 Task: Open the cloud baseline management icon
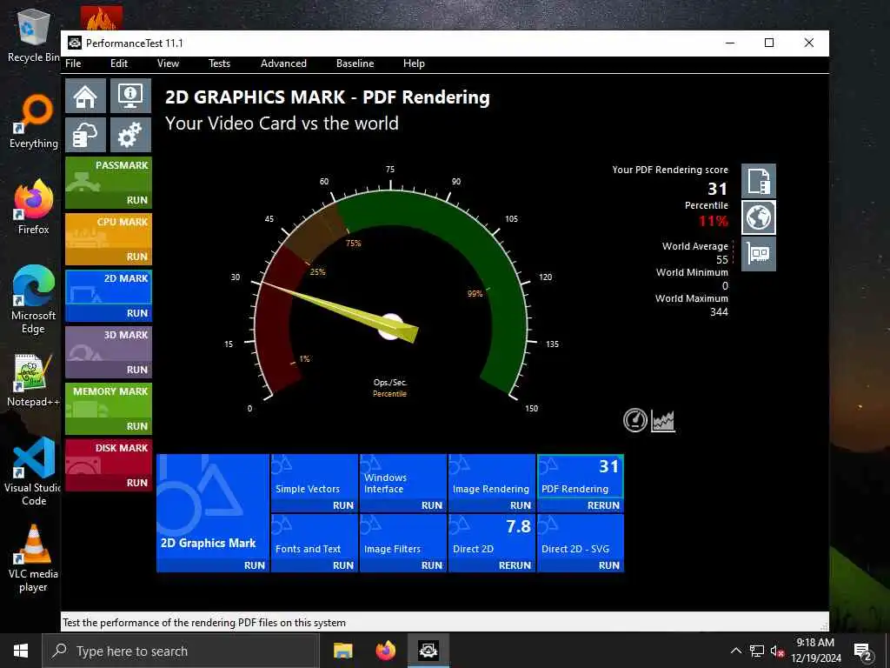click(x=86, y=135)
